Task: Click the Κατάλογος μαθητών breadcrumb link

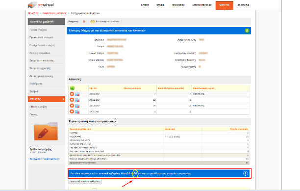Action: pos(54,13)
